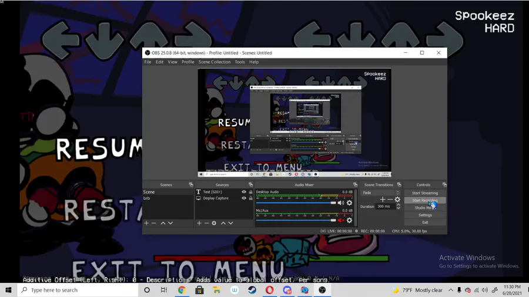Pop out the Audio Mixer dock panel
This screenshot has width=529, height=297.
coord(355,184)
